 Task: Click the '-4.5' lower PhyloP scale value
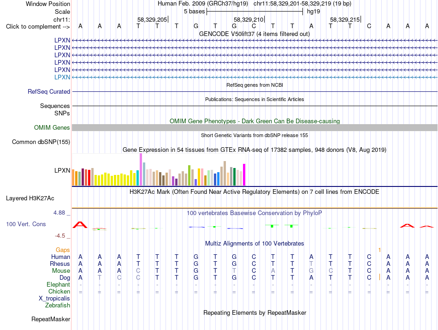point(60,236)
